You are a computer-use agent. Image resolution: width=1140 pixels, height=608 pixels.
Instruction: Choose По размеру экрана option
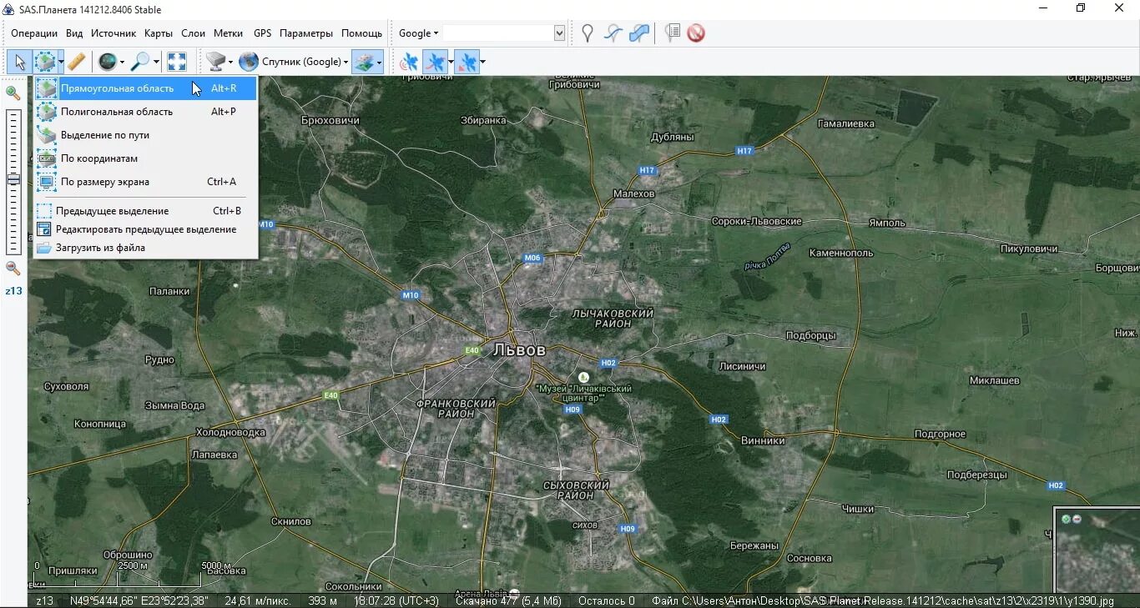tap(145, 182)
